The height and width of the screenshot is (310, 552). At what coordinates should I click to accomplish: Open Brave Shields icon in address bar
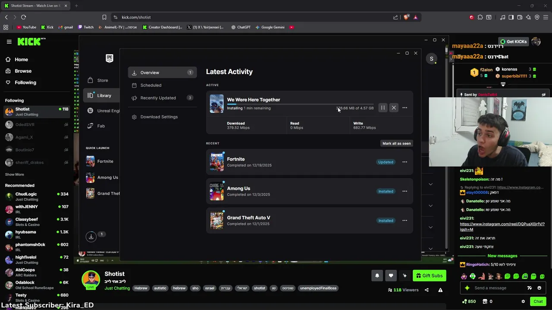point(406,17)
